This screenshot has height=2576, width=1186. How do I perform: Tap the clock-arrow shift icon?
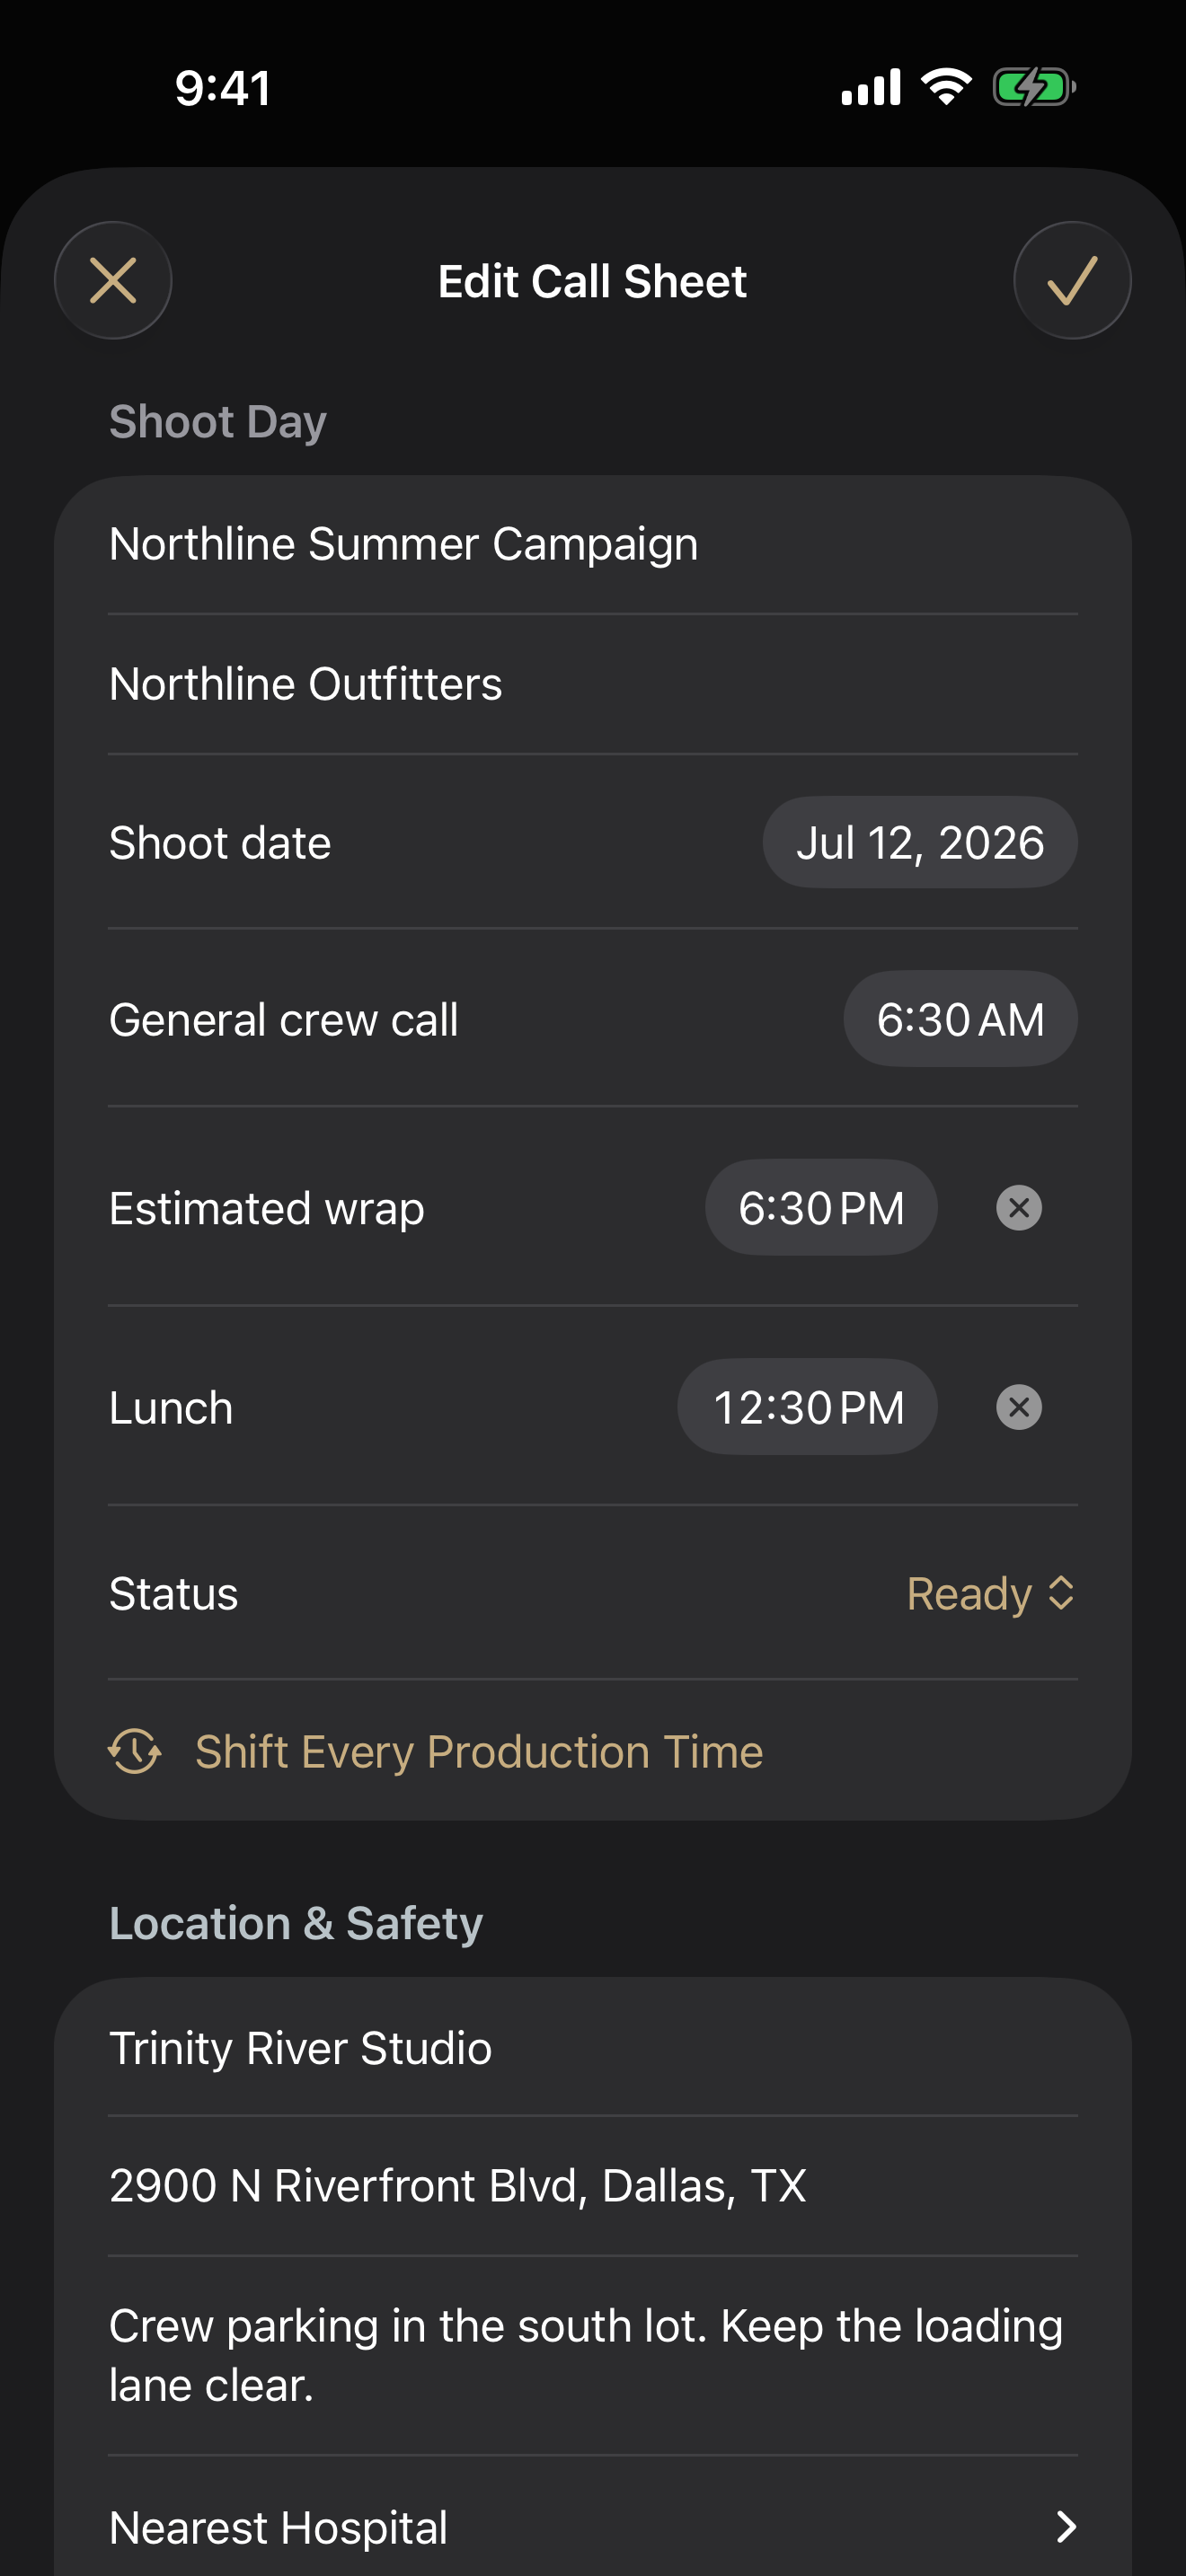[135, 1751]
